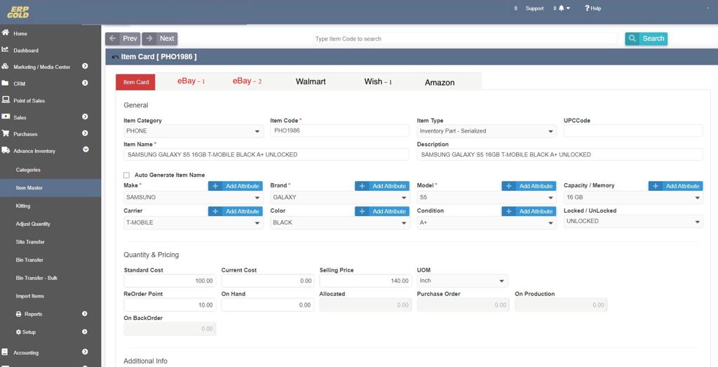Click the Help question mark icon
Image resolution: width=718 pixels, height=367 pixels.
[x=587, y=8]
